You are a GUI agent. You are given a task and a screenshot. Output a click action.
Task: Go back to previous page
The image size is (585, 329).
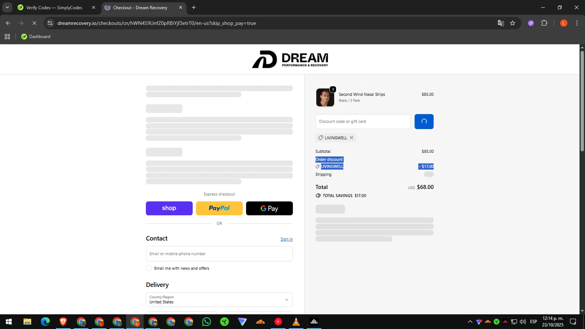(x=8, y=23)
